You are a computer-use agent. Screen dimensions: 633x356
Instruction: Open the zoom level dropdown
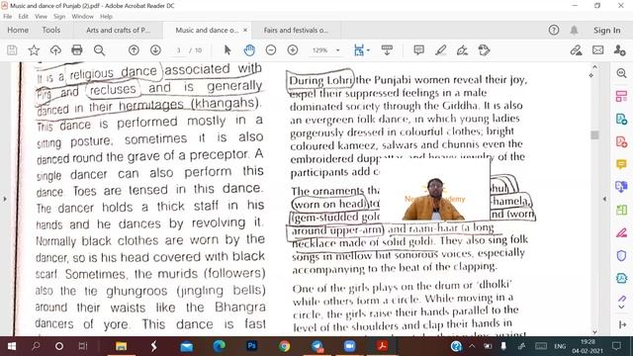coord(338,50)
